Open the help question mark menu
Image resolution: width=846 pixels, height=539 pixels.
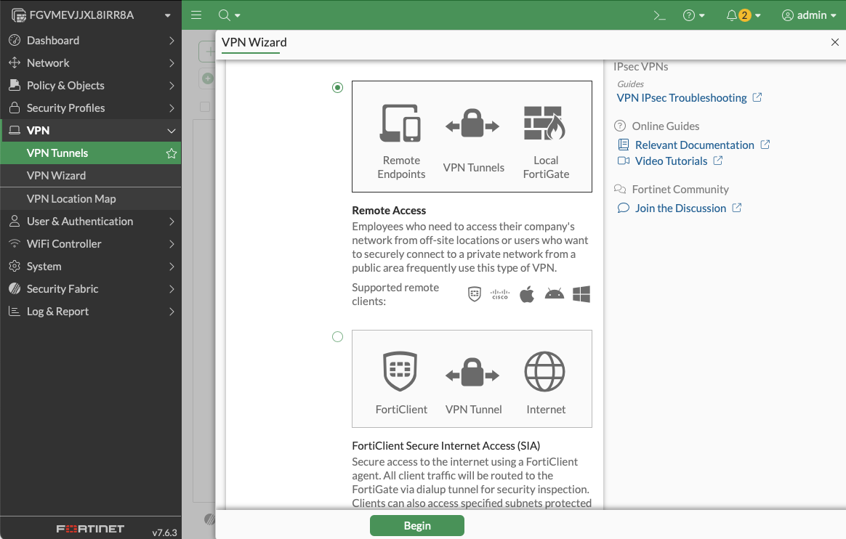[693, 15]
